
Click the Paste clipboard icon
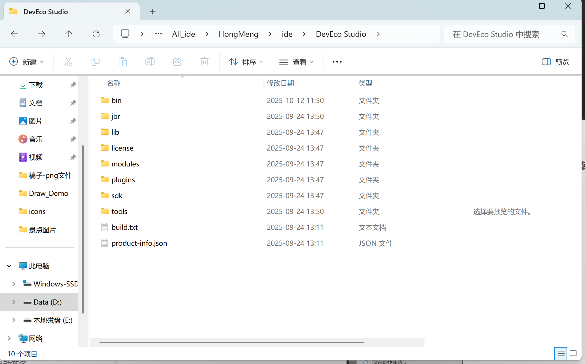pyautogui.click(x=123, y=62)
